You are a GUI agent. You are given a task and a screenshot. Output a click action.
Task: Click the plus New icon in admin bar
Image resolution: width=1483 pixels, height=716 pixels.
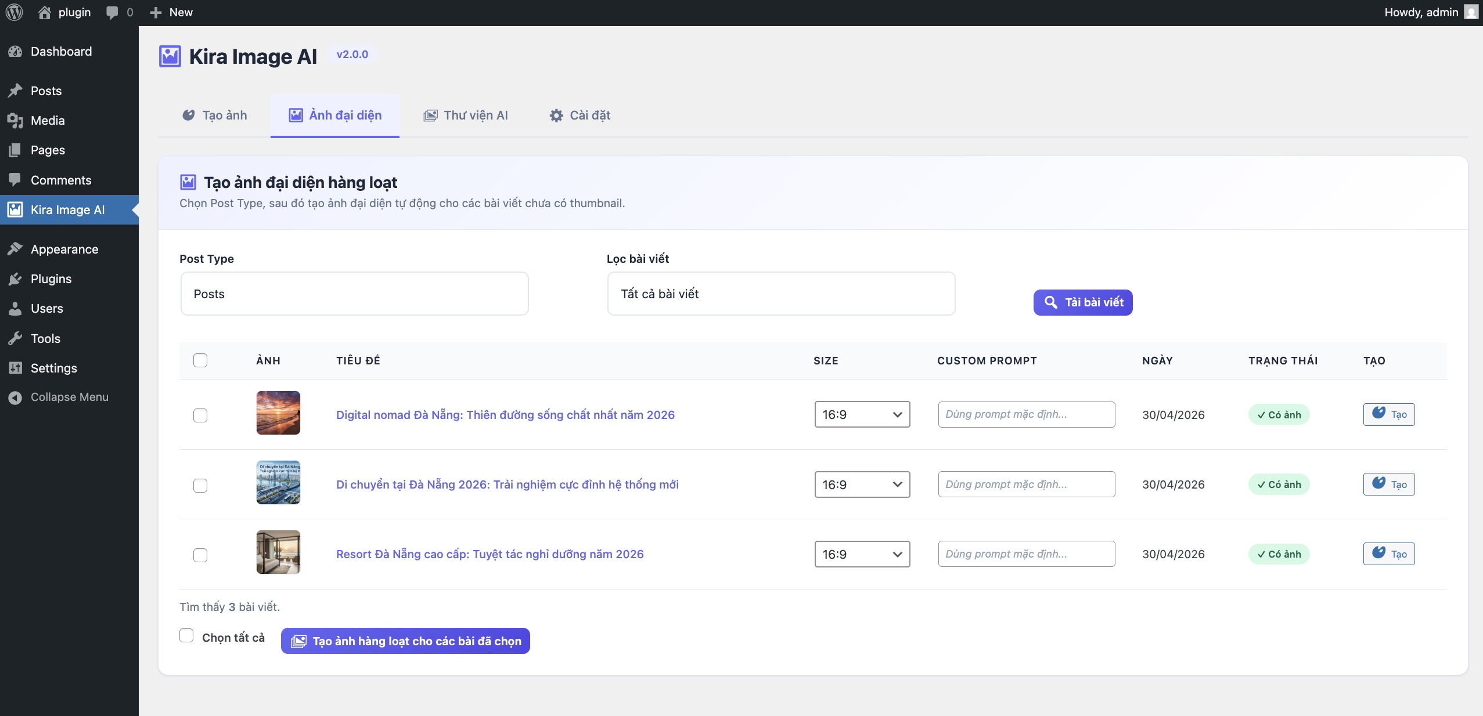156,12
